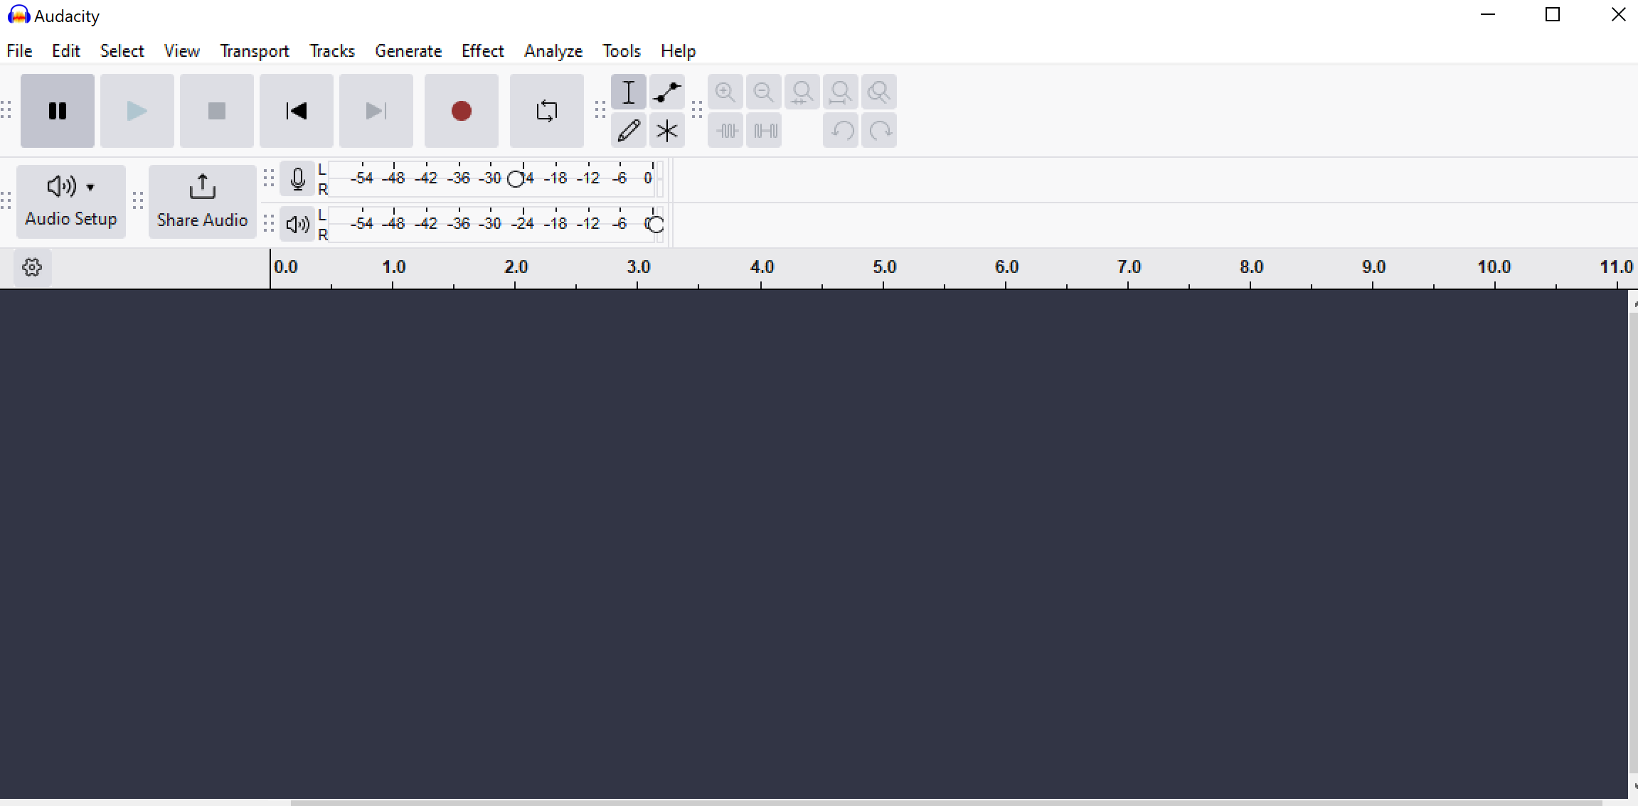Screen dimensions: 1638x806
Task: Open timeline options gear menu
Action: click(x=32, y=267)
